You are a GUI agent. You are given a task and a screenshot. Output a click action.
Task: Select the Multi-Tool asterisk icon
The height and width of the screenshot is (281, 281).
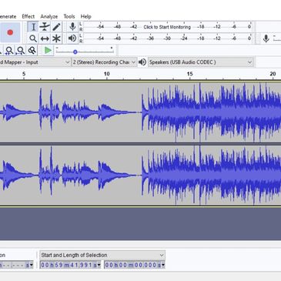point(56,38)
